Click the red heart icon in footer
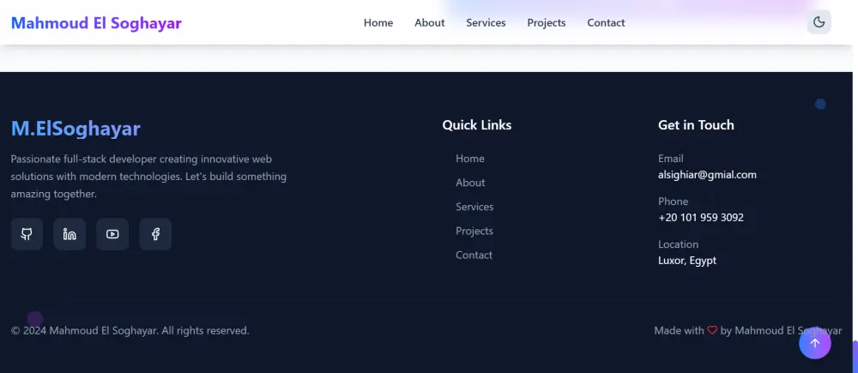The image size is (858, 373). 712,330
